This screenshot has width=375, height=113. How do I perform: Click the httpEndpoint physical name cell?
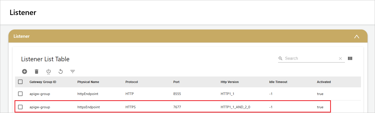click(88, 94)
